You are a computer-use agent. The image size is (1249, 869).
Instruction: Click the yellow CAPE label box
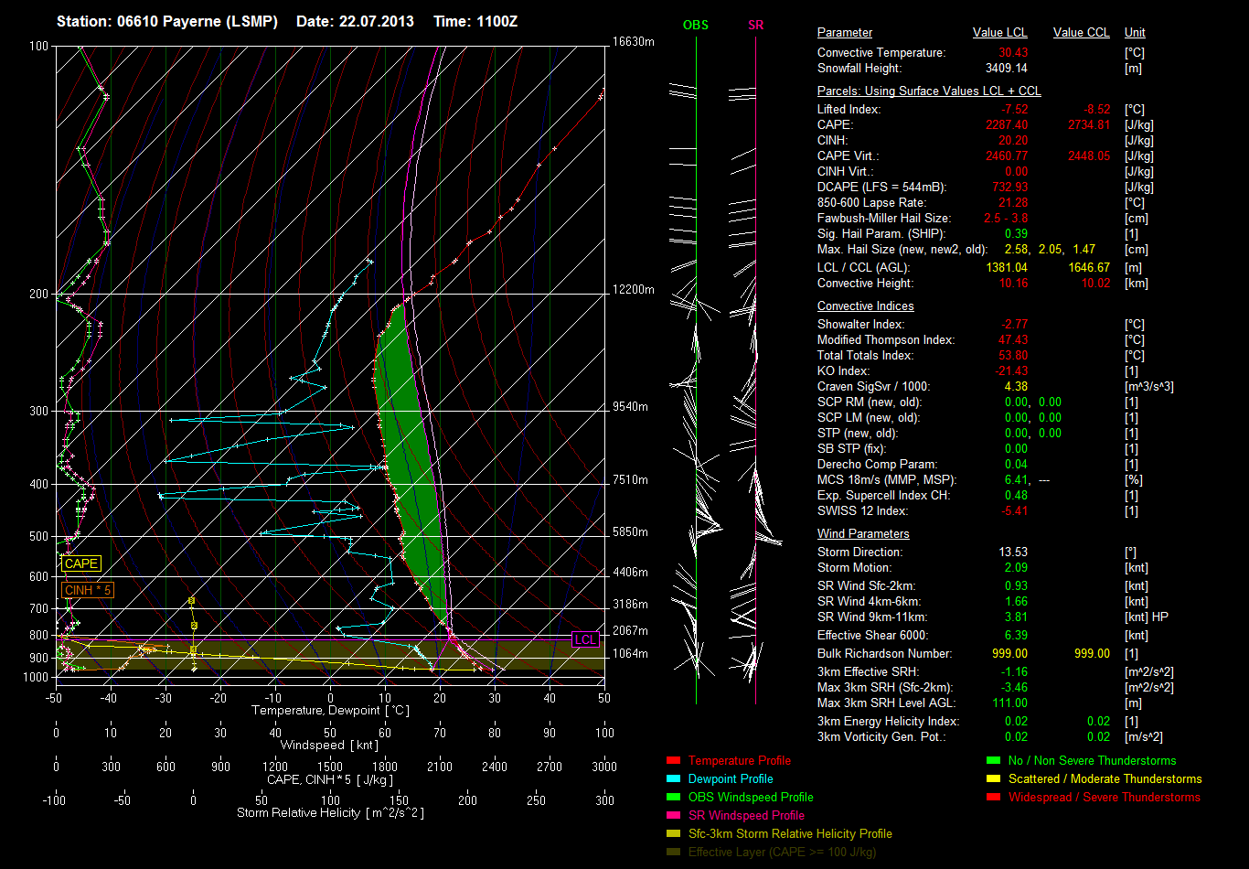(x=81, y=564)
